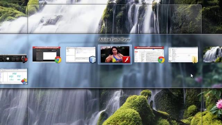Click the red Flash Player icon

point(126,60)
